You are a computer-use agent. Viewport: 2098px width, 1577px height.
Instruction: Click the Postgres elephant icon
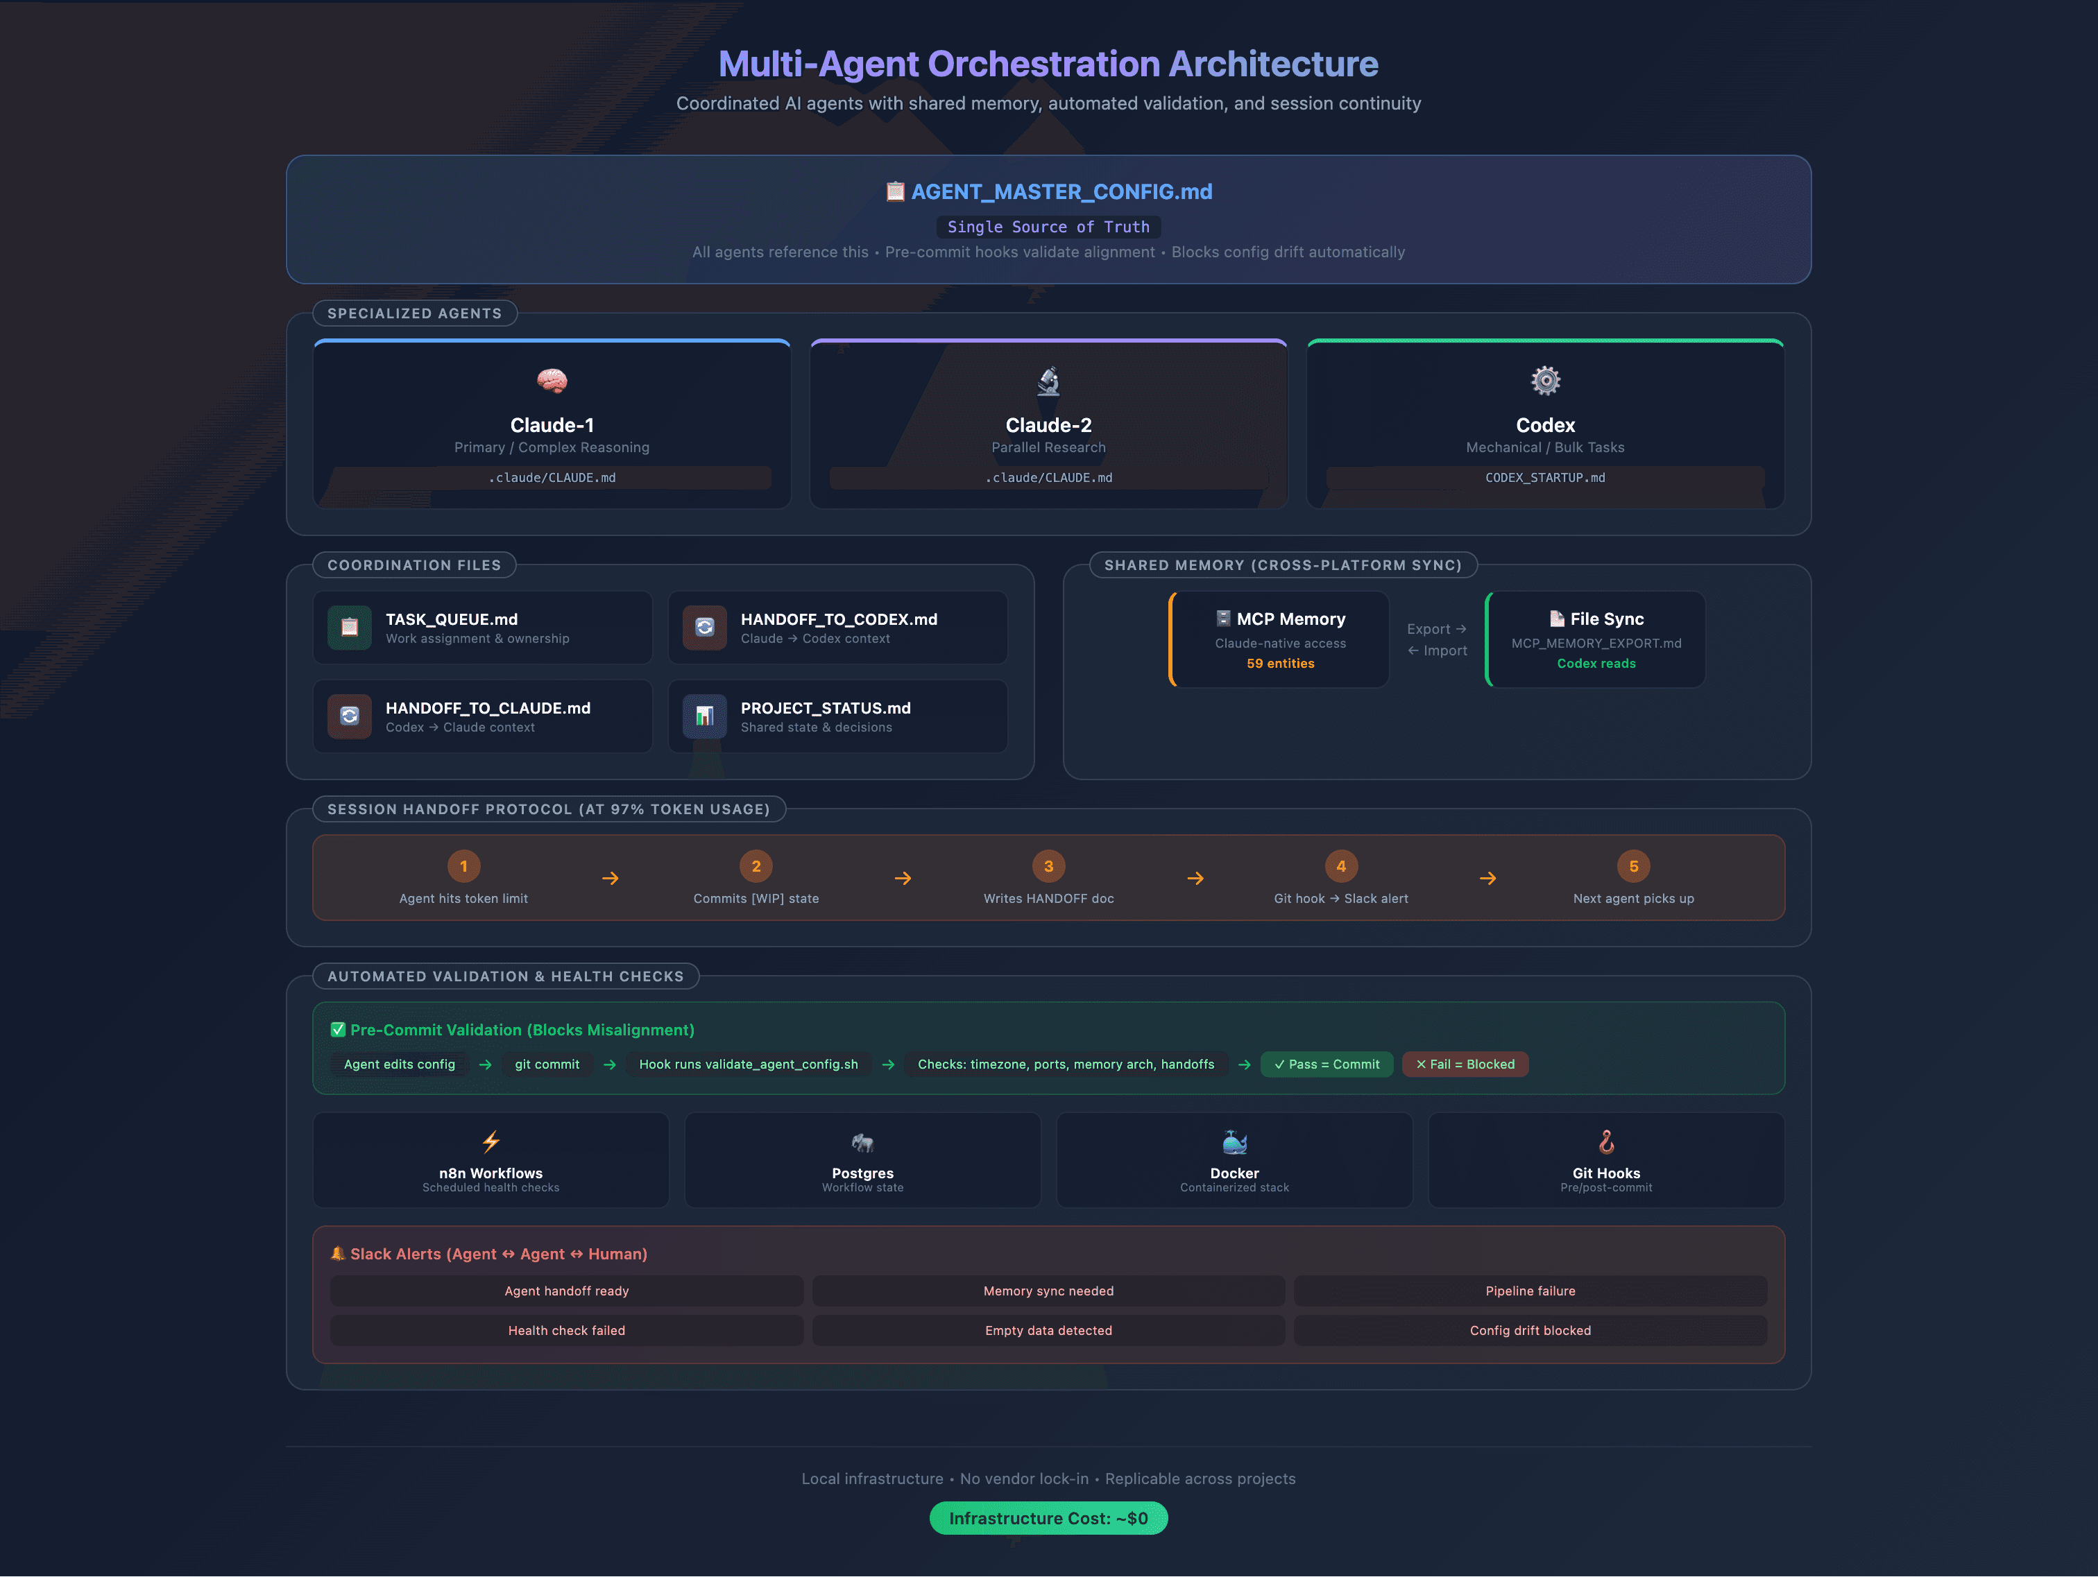click(x=862, y=1141)
